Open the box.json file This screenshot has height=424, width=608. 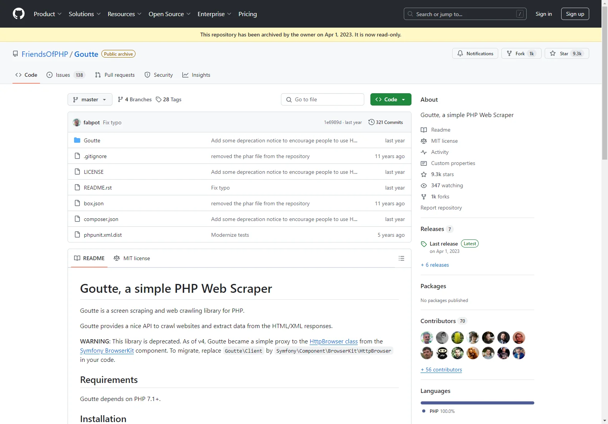94,203
